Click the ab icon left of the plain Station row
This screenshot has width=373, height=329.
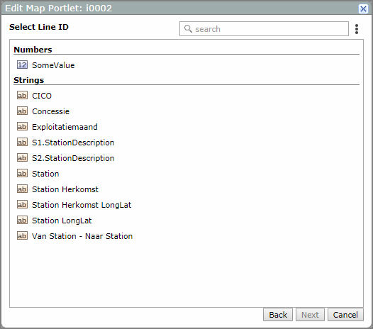tap(22, 174)
